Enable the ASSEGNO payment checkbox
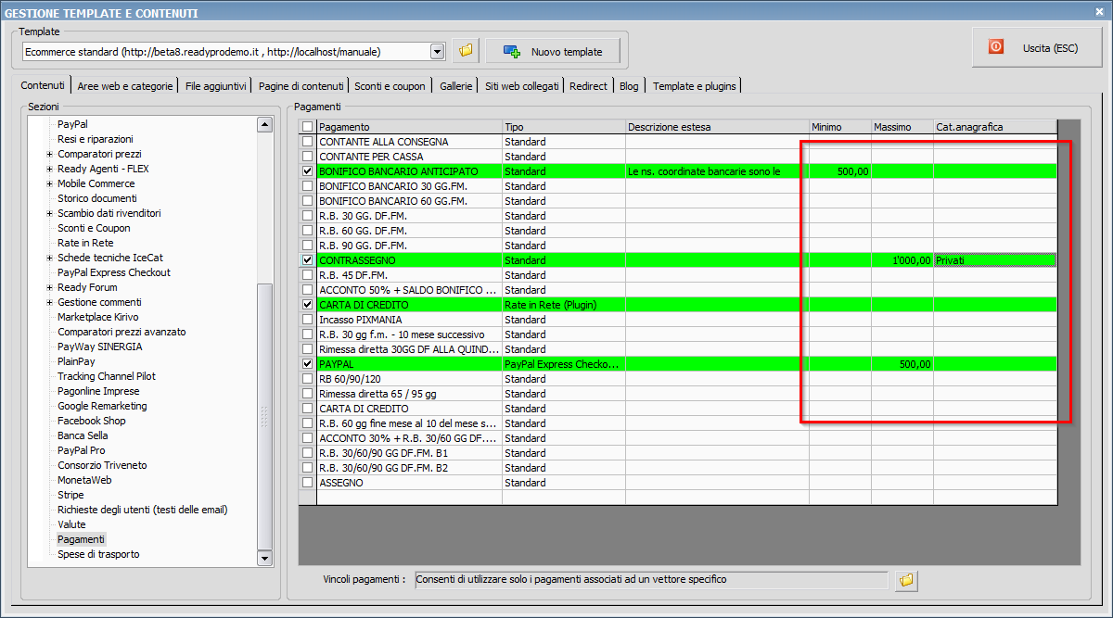 coord(307,483)
